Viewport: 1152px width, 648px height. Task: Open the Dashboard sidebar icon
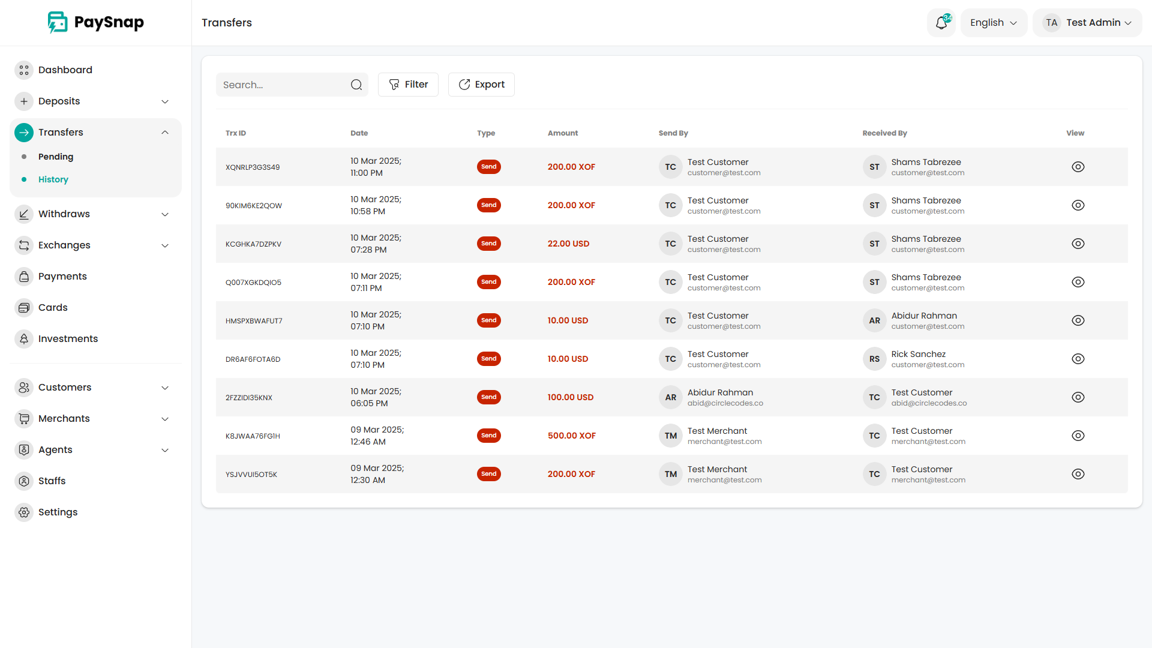[x=24, y=70]
